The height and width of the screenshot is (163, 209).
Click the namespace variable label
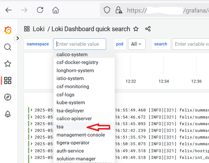pyautogui.click(x=38, y=44)
